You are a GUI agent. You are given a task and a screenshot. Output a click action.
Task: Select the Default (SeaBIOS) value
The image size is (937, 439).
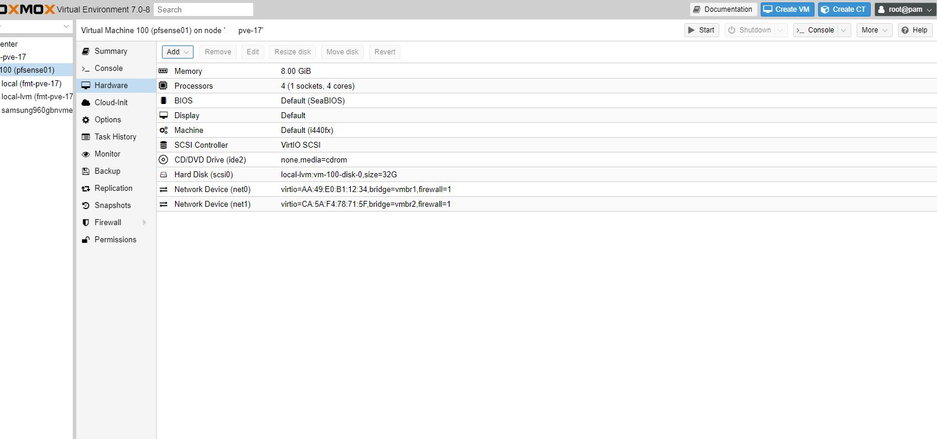tap(313, 100)
